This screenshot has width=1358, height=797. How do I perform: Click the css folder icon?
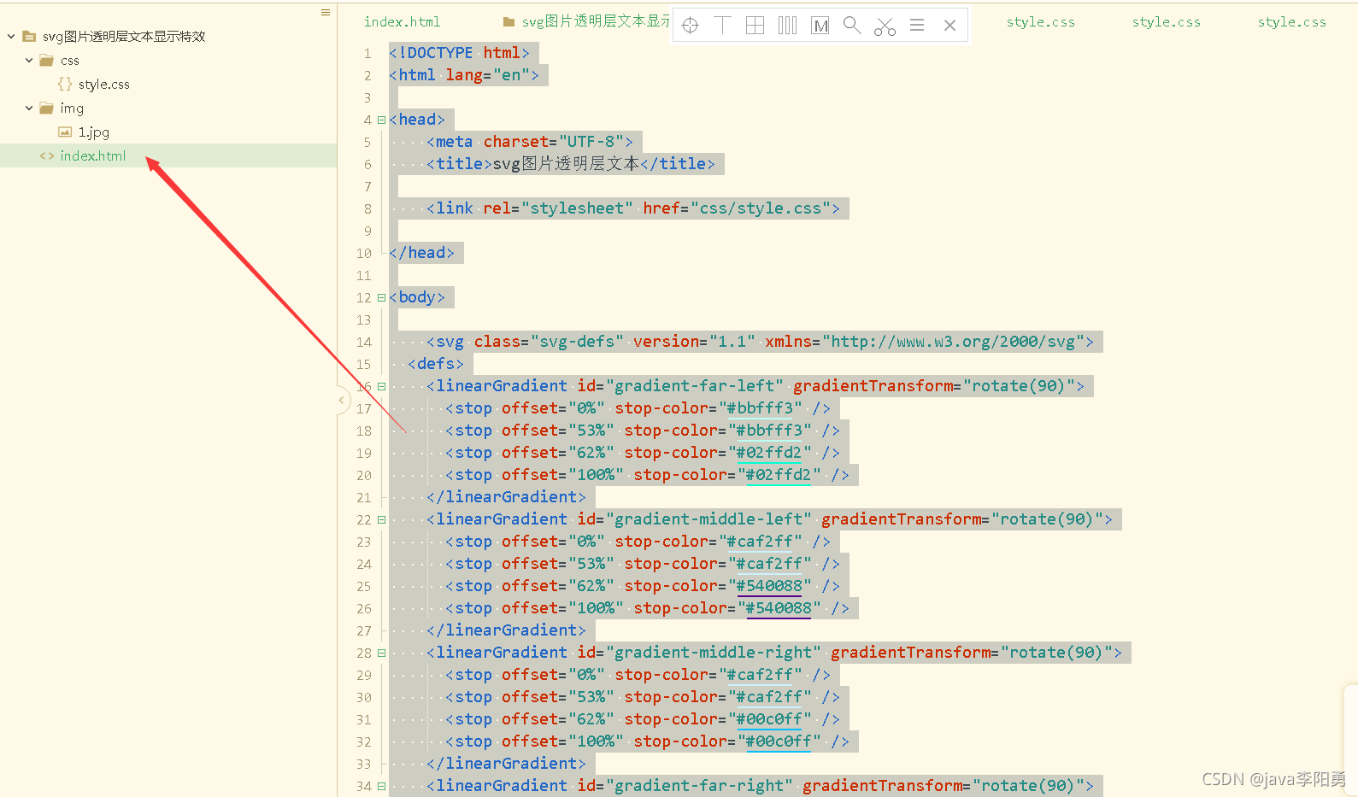(x=47, y=61)
